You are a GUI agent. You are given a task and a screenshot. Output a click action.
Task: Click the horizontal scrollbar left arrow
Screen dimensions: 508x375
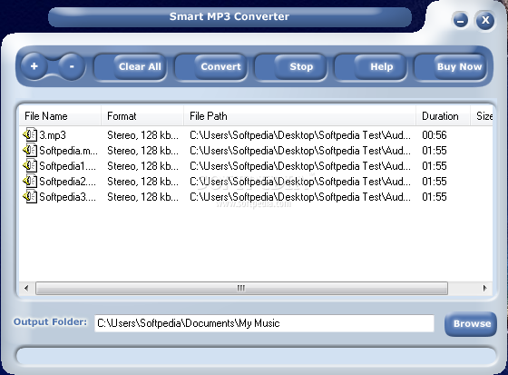click(26, 288)
